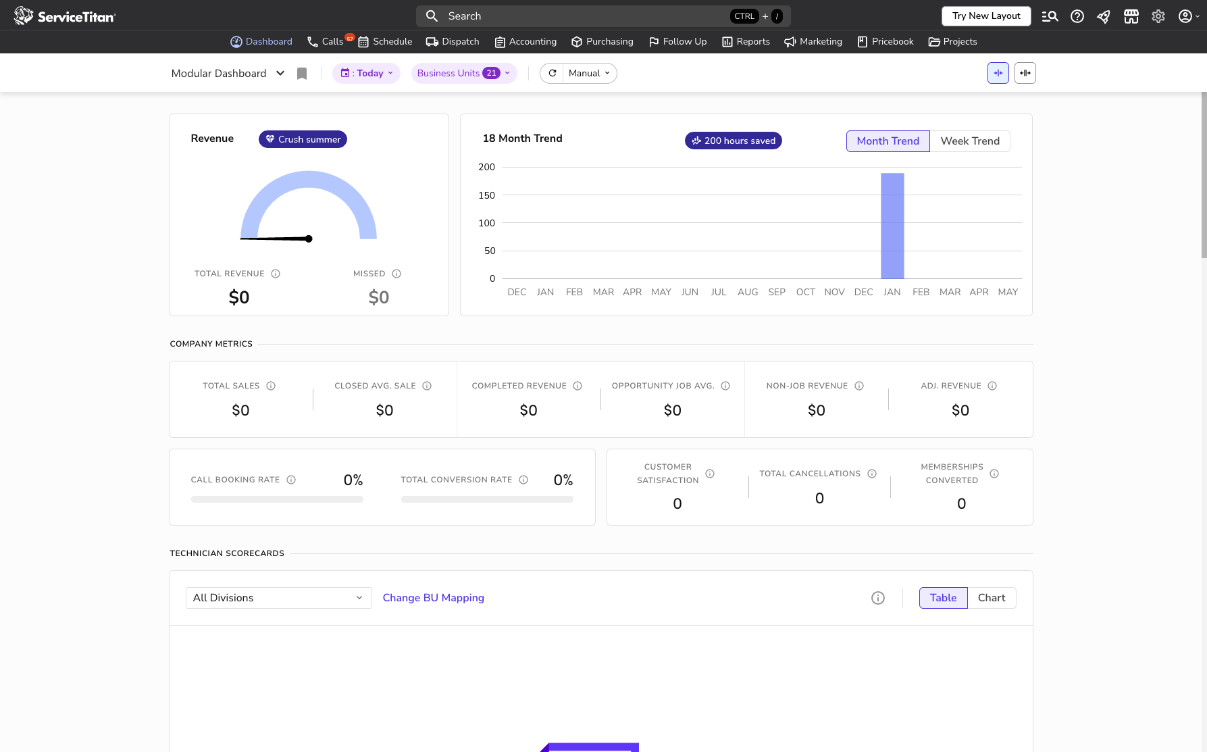Viewport: 1207px width, 752px height.
Task: Select the compact width layout icon
Action: click(x=998, y=73)
